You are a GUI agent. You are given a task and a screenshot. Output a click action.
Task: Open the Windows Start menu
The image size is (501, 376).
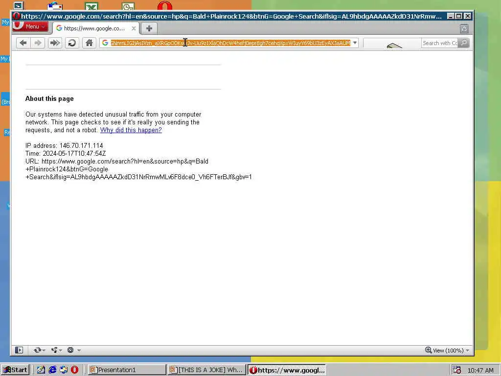click(15, 370)
